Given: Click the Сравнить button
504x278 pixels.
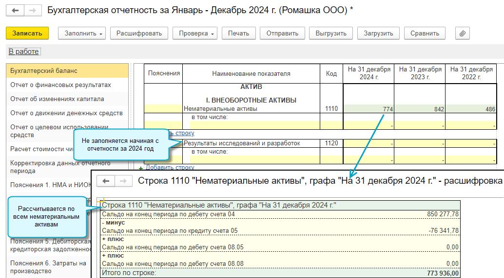Looking at the screenshot, I should pyautogui.click(x=425, y=33).
